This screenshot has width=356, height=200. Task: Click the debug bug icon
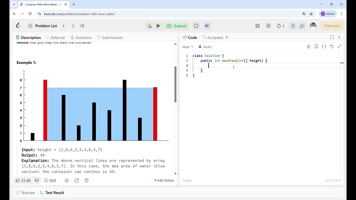tap(149, 26)
